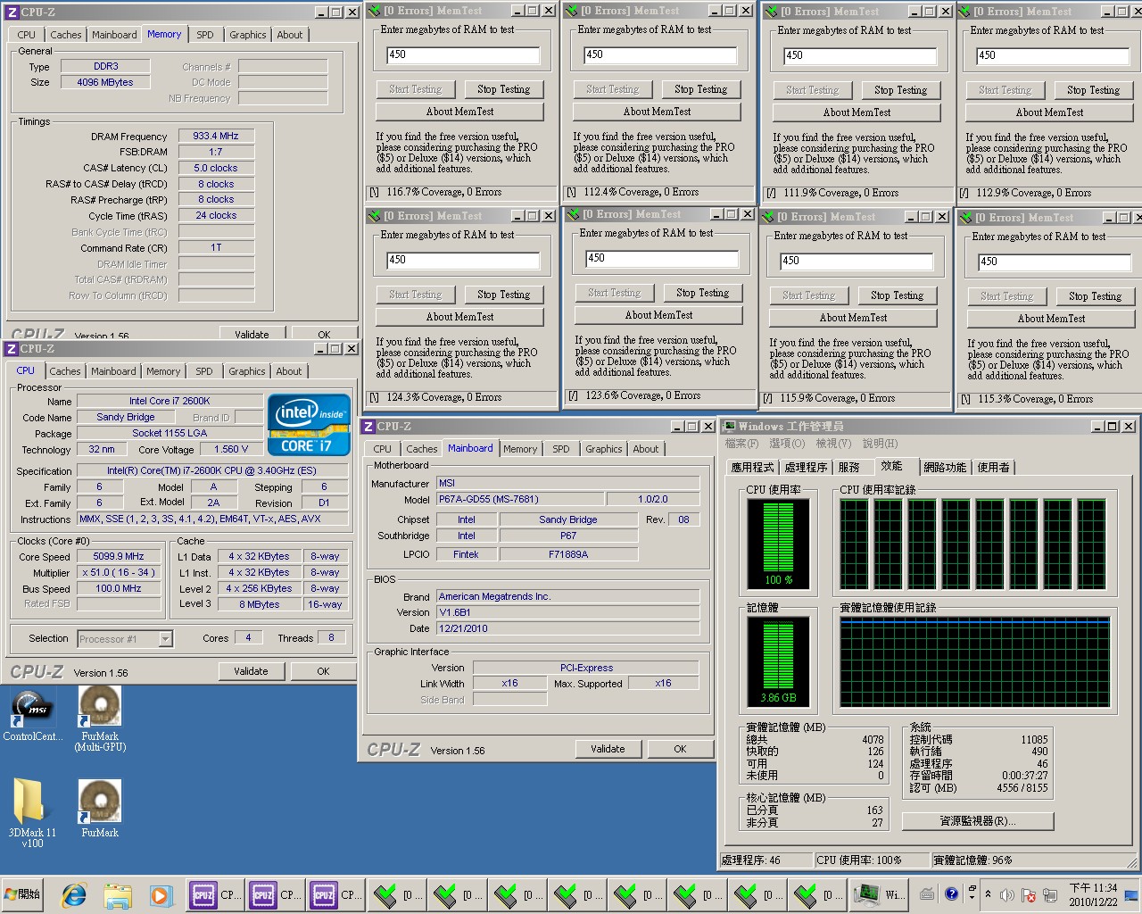Image resolution: width=1142 pixels, height=914 pixels.
Task: Show hidden tray icons arrow
Action: pyautogui.click(x=988, y=894)
